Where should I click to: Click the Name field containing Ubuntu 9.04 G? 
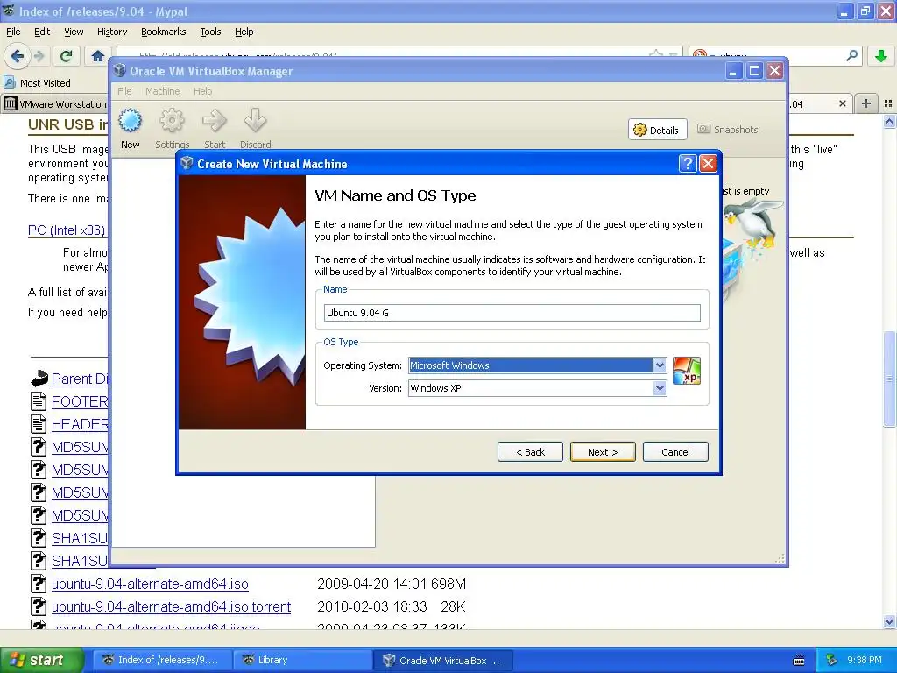point(512,313)
